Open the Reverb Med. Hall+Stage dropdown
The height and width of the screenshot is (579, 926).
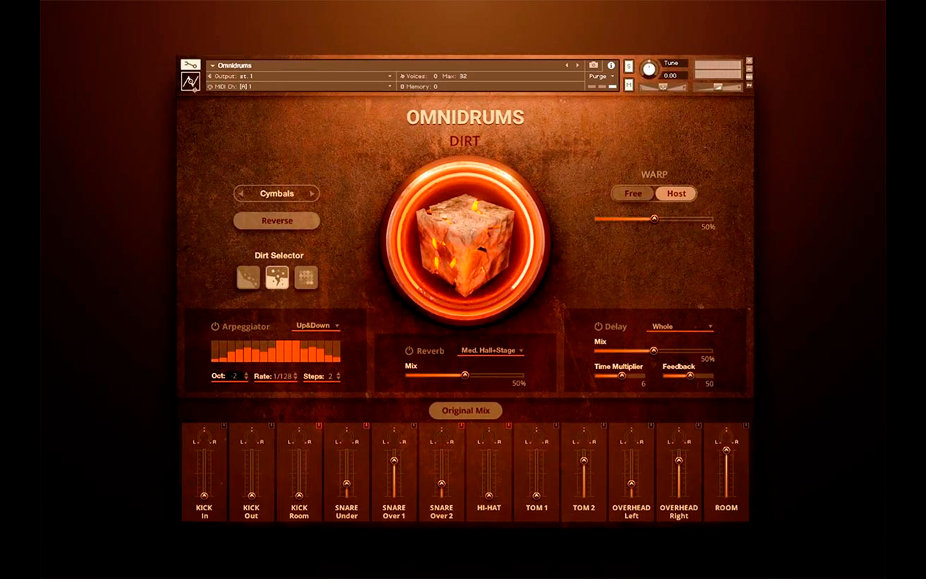pos(492,350)
